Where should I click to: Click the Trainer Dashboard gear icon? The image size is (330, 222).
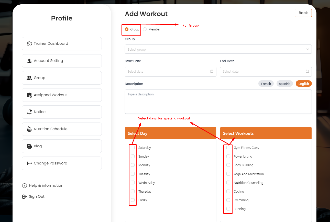tap(29, 44)
